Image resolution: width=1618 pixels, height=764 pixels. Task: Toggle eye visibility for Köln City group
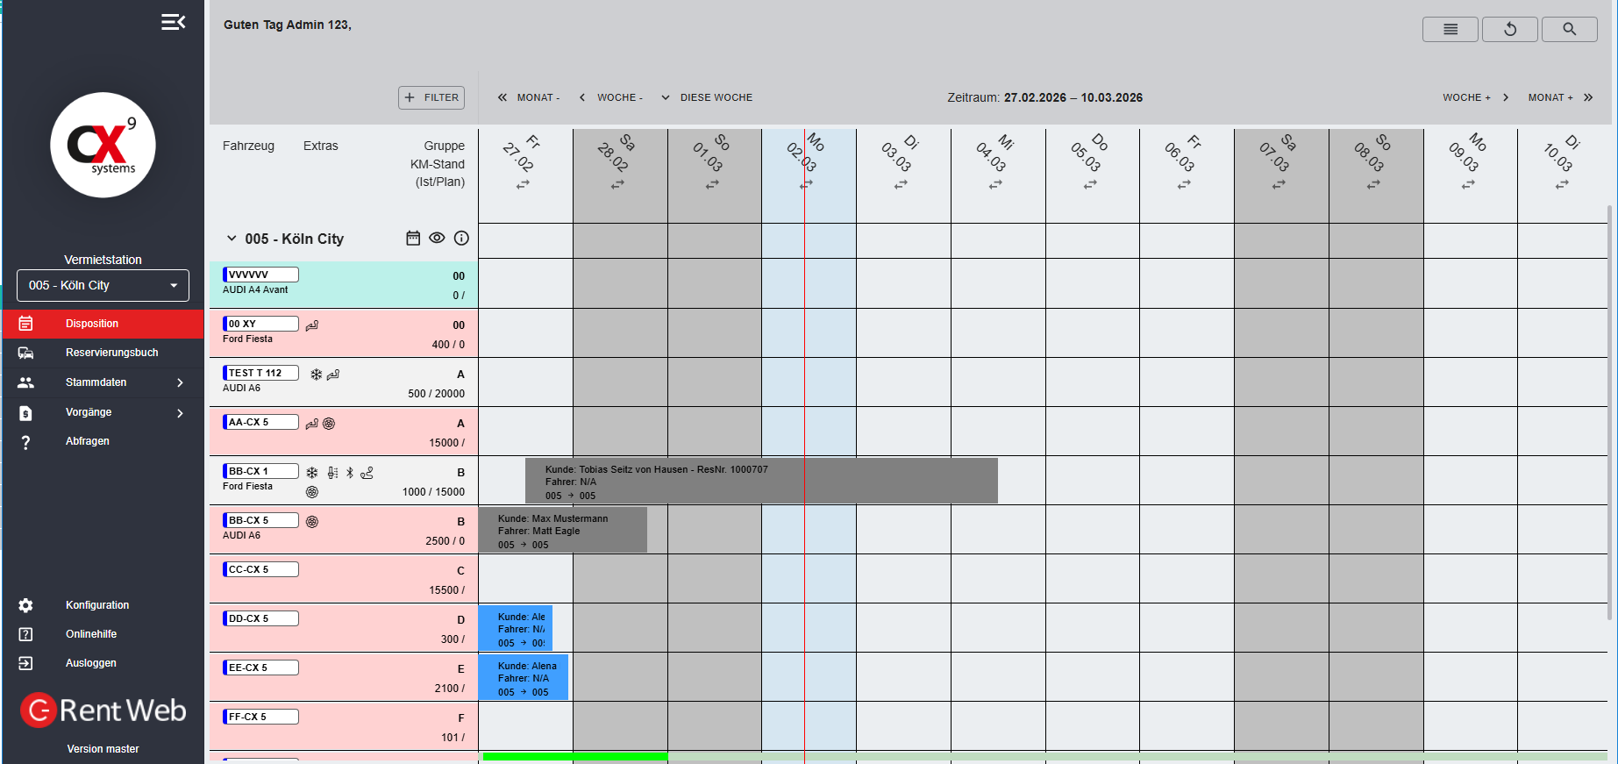click(x=437, y=239)
